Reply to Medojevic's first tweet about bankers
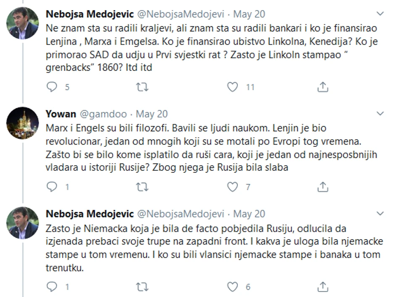Viewport: 395px width, 297px height. point(52,87)
